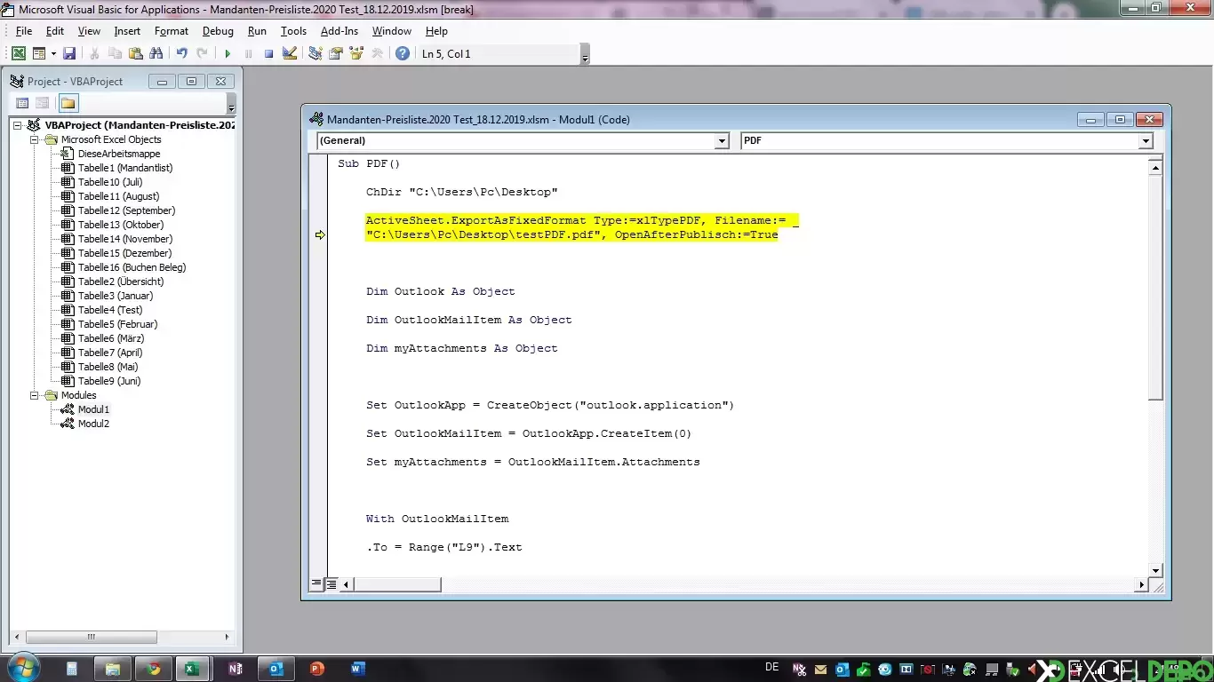Click the Paste clipboard icon
Screen dimensions: 1214x682
coord(135,53)
